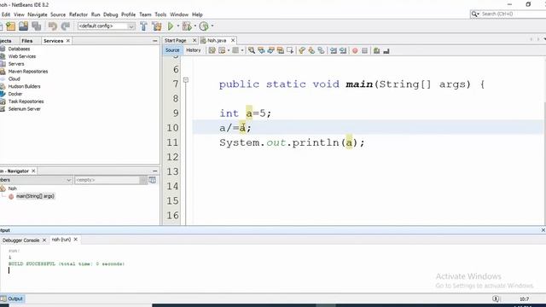This screenshot has width=546, height=307.
Task: Click Next Bookmark icon in editor toolbar
Action: [x=311, y=50]
